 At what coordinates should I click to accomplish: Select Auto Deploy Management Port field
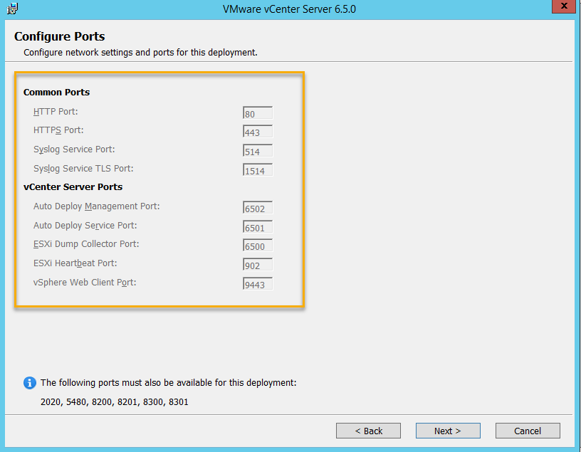258,208
